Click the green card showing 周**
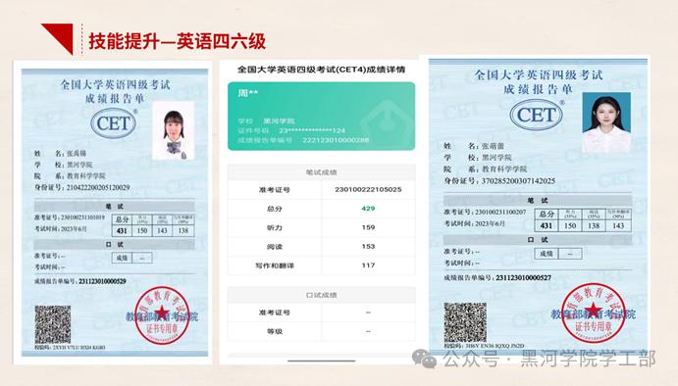 click(321, 117)
